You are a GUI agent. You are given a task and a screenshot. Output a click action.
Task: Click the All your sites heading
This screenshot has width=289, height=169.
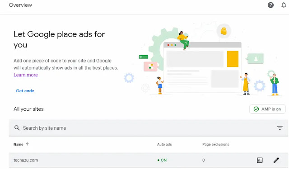tap(28, 109)
